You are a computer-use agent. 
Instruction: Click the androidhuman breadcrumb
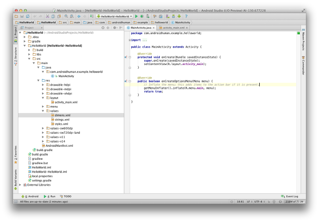tap(119, 22)
